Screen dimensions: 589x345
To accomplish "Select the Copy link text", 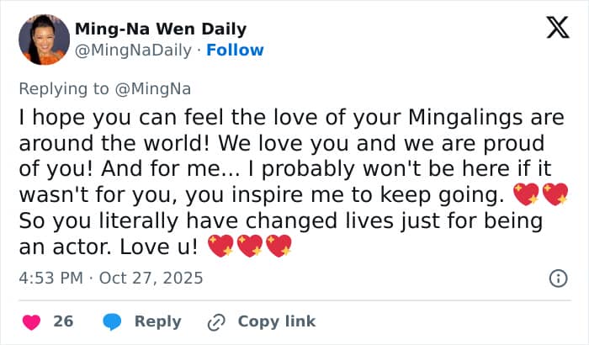I will 277,321.
